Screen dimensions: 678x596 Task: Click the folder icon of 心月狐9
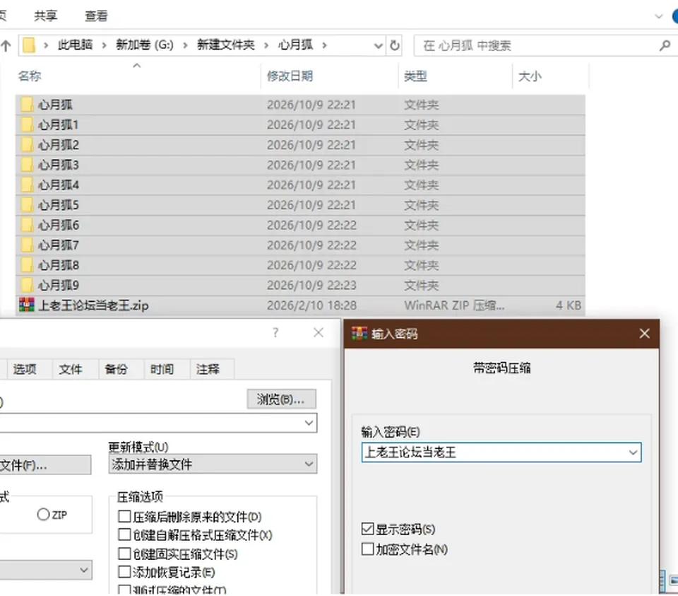click(27, 285)
